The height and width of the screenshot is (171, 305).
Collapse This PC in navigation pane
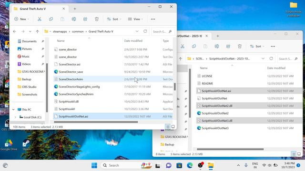(x=13, y=110)
